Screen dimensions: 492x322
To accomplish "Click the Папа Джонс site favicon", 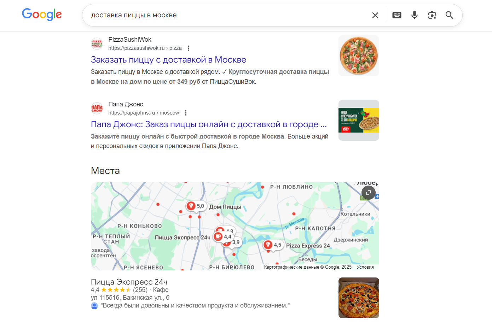I will (x=97, y=108).
